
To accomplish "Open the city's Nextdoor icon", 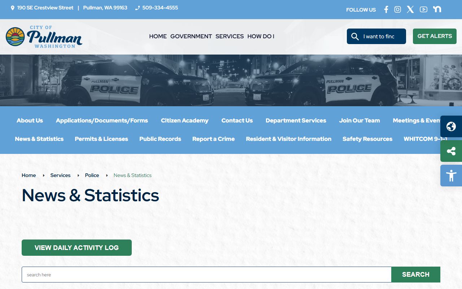I will [437, 9].
